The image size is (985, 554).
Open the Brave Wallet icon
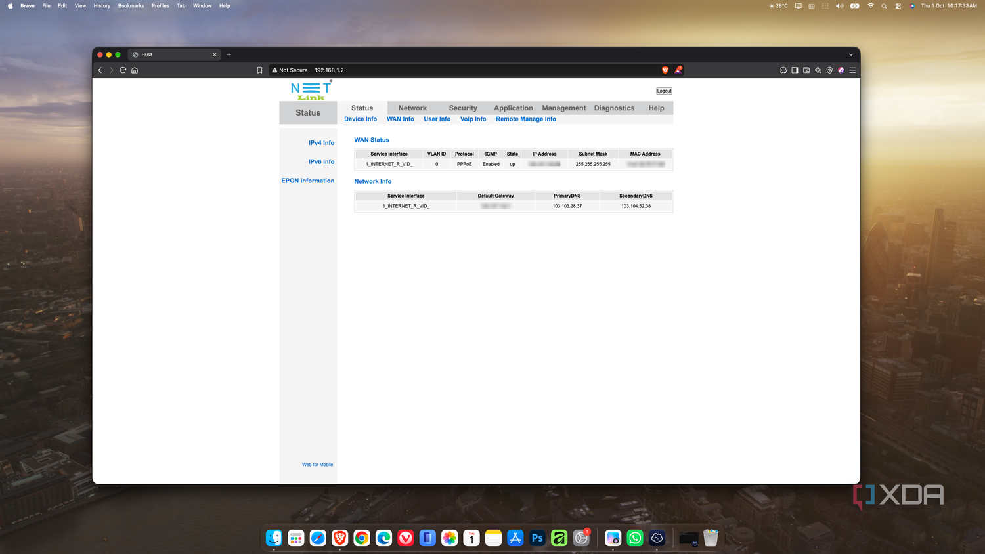coord(806,70)
